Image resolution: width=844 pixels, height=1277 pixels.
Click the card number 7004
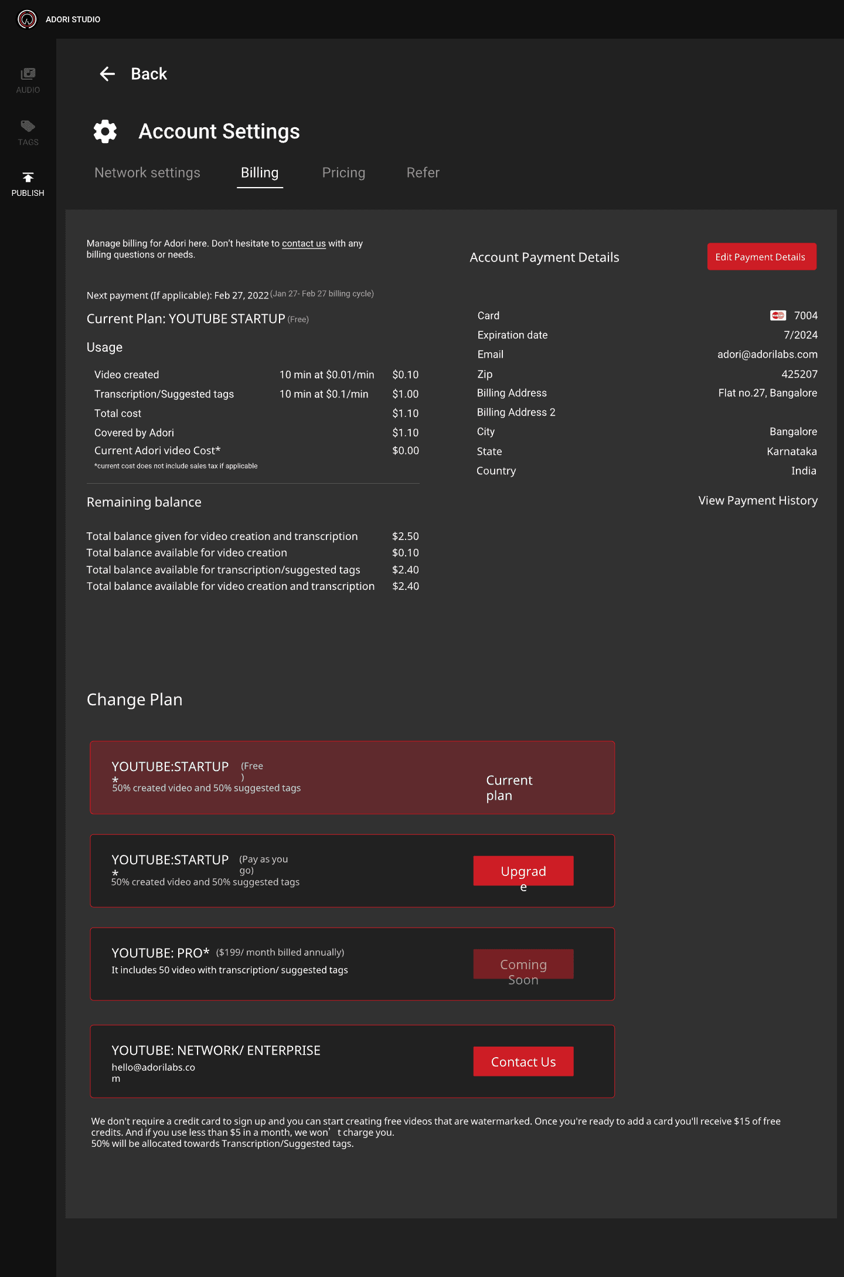click(806, 315)
